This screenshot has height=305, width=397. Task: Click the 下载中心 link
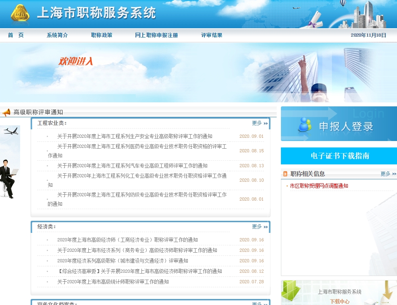coord(339,301)
